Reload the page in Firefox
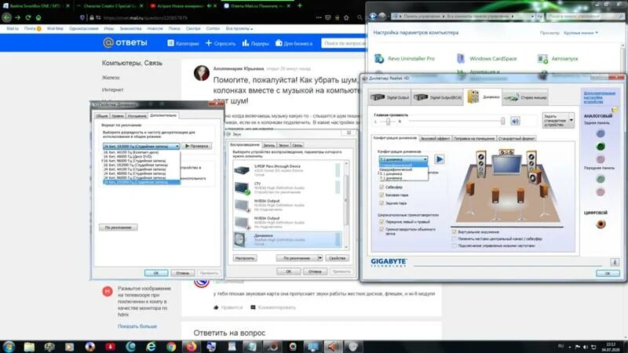Screen dimensions: 628x353 28,17
